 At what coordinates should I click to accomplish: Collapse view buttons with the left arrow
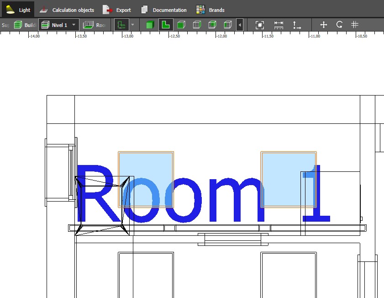point(240,25)
